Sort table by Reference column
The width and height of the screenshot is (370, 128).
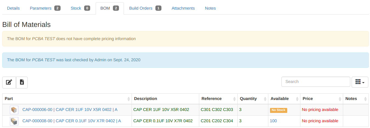click(218, 99)
